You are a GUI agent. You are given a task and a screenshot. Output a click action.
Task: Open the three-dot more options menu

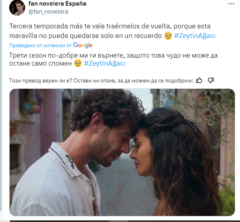(231, 4)
